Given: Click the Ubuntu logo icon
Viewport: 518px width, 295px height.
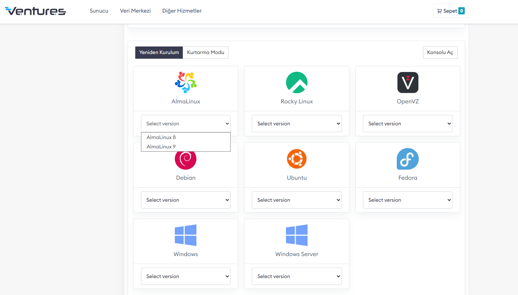Looking at the screenshot, I should click(297, 159).
